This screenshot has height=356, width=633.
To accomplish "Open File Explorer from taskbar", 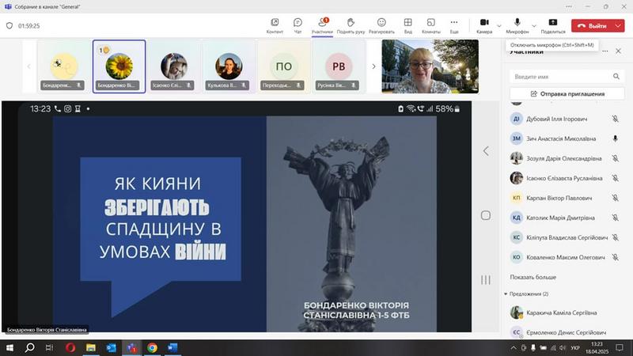I will 91,347.
